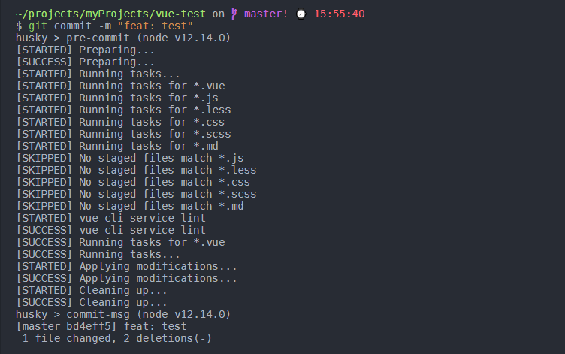Image resolution: width=565 pixels, height=354 pixels.
Task: Click the [SUCCESS] vue-cli-service lint line
Action: click(x=110, y=230)
